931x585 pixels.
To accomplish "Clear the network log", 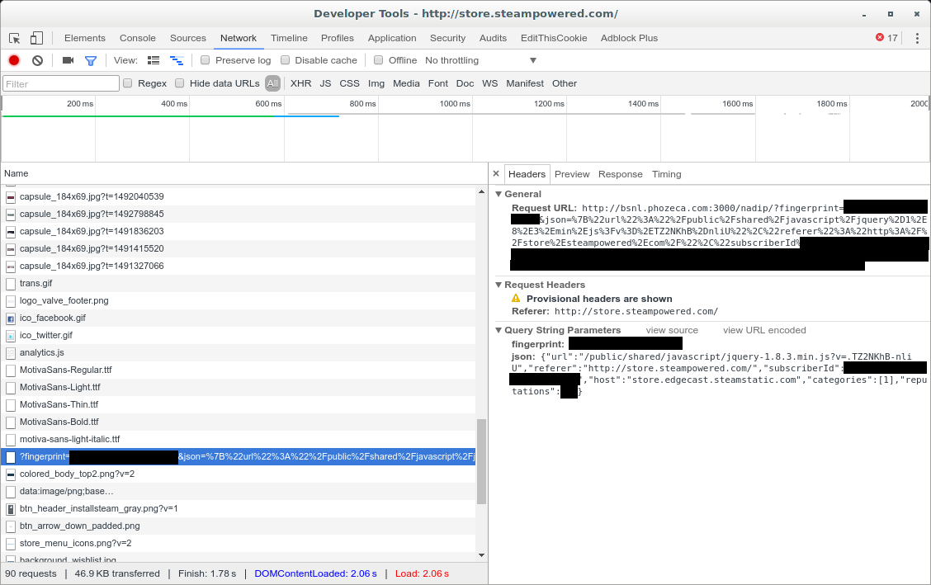I will point(37,60).
